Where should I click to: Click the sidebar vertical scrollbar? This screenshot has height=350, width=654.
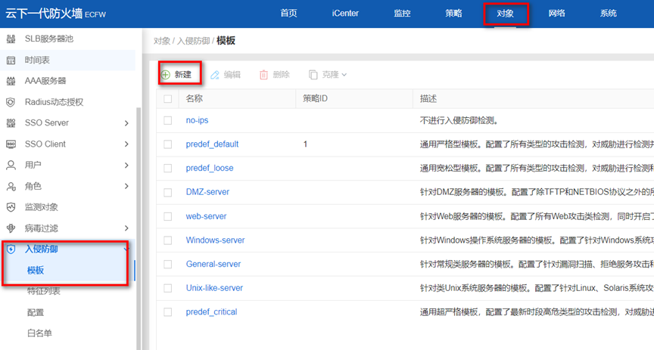[x=137, y=227]
